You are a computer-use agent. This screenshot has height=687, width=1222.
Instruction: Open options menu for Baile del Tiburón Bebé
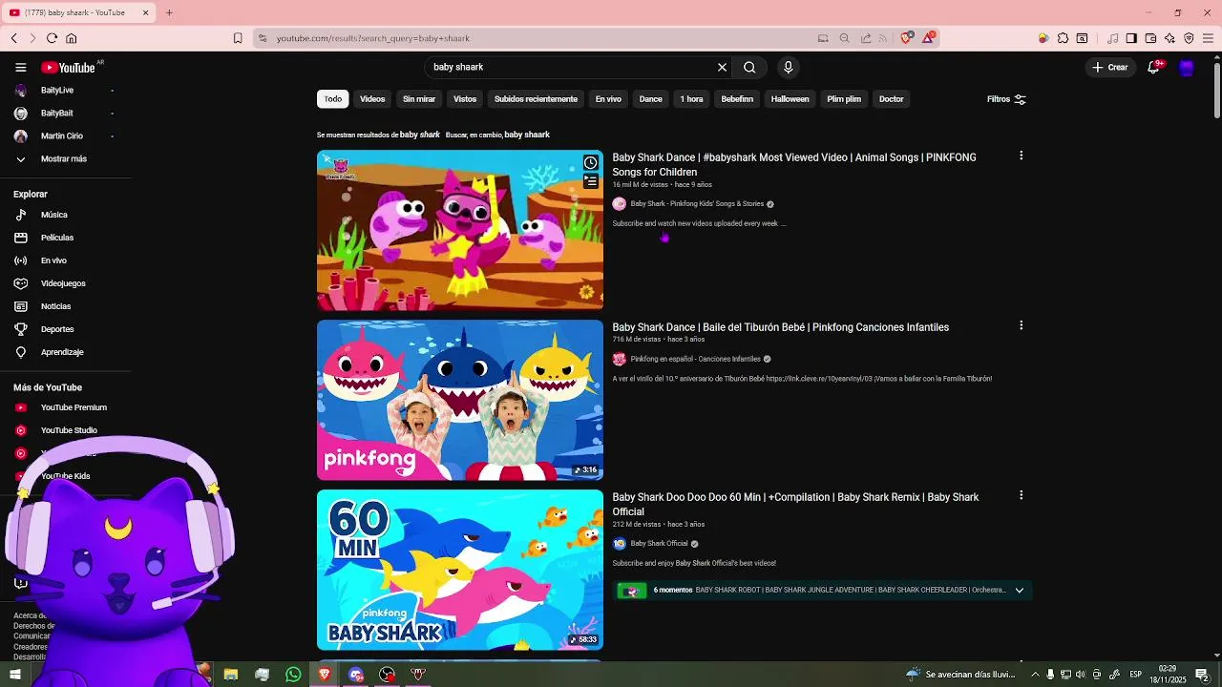pos(1021,325)
